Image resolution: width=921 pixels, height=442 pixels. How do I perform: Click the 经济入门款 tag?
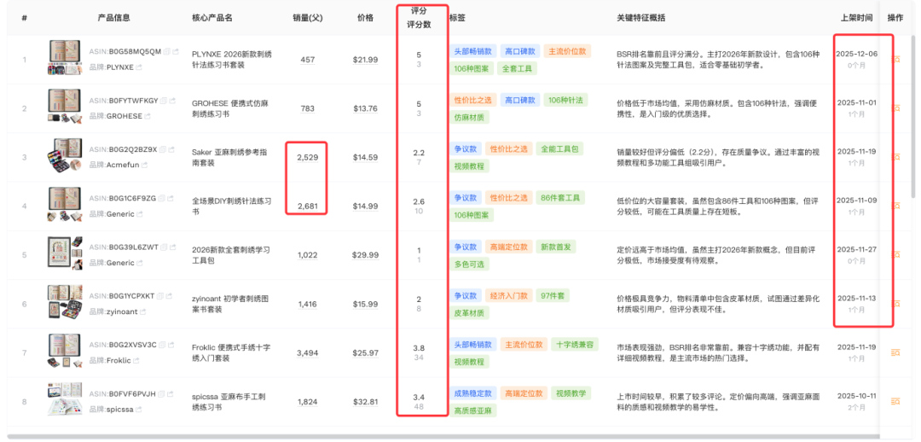coord(508,295)
